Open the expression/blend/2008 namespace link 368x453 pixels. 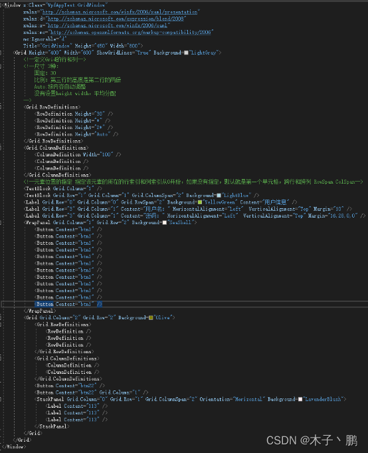coord(116,19)
